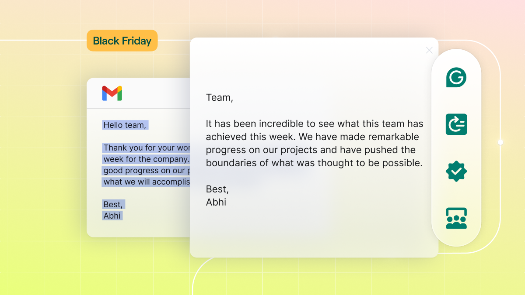Click the checkmark badge icon
Image resolution: width=525 pixels, height=295 pixels.
click(x=456, y=172)
